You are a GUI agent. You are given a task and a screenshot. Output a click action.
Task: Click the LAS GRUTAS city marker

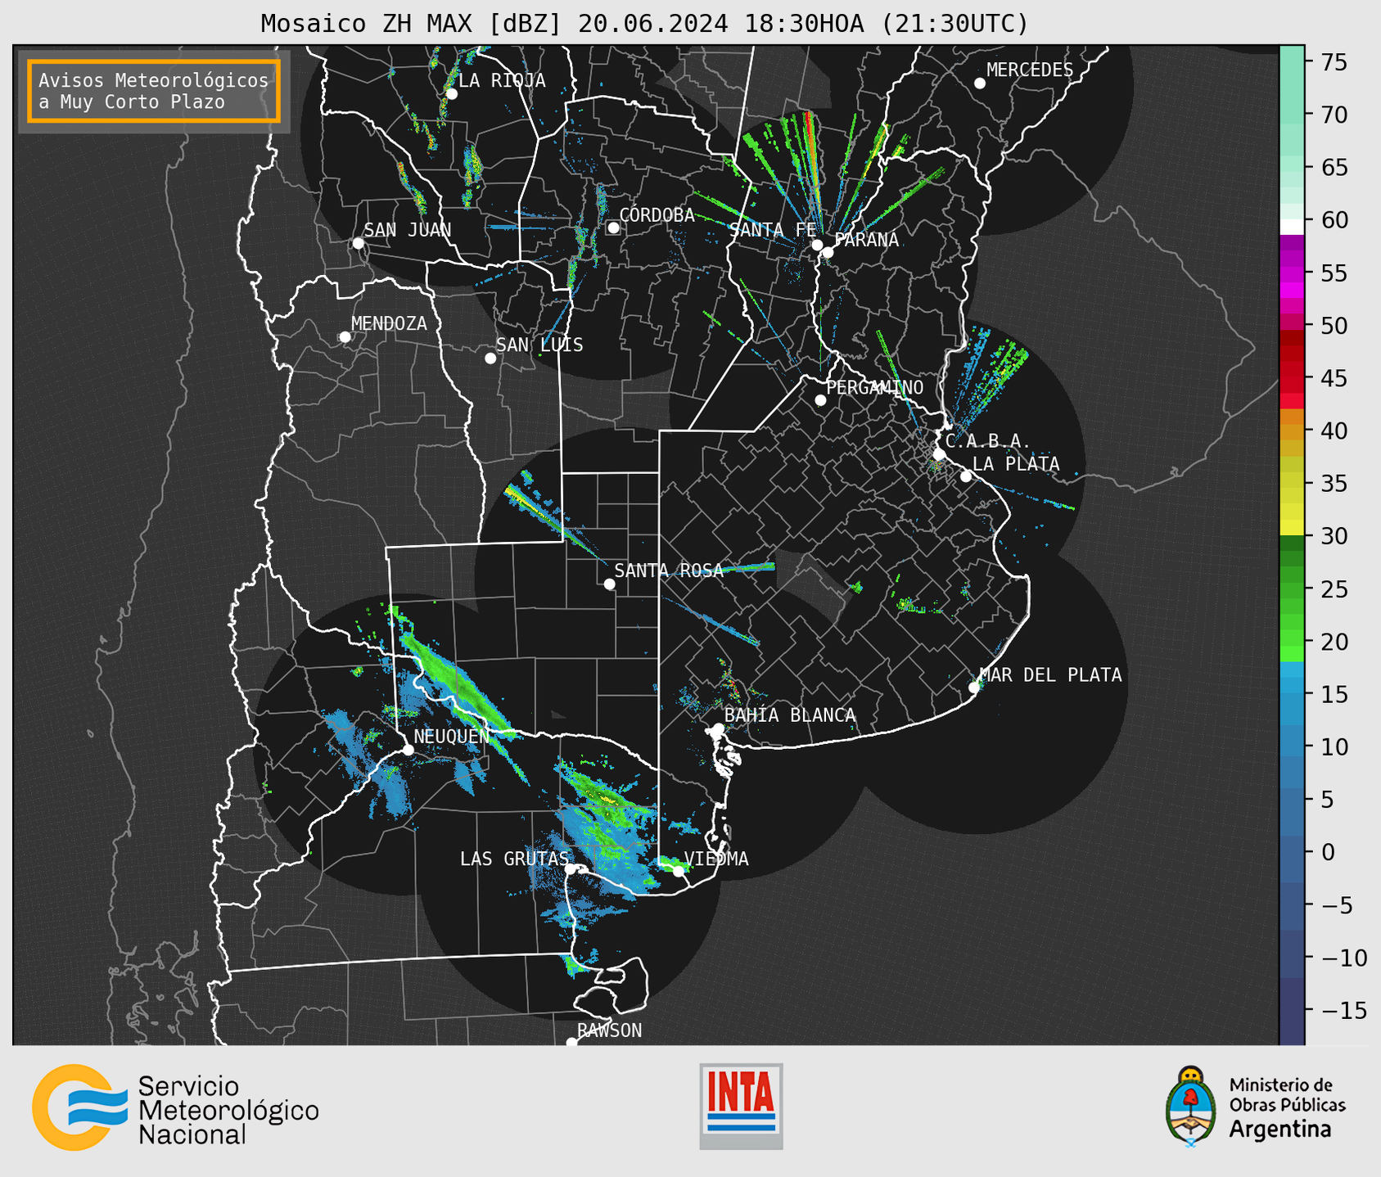[x=571, y=869]
